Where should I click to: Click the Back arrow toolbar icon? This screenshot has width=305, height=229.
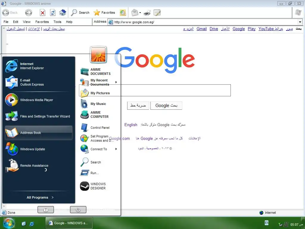(6, 13)
